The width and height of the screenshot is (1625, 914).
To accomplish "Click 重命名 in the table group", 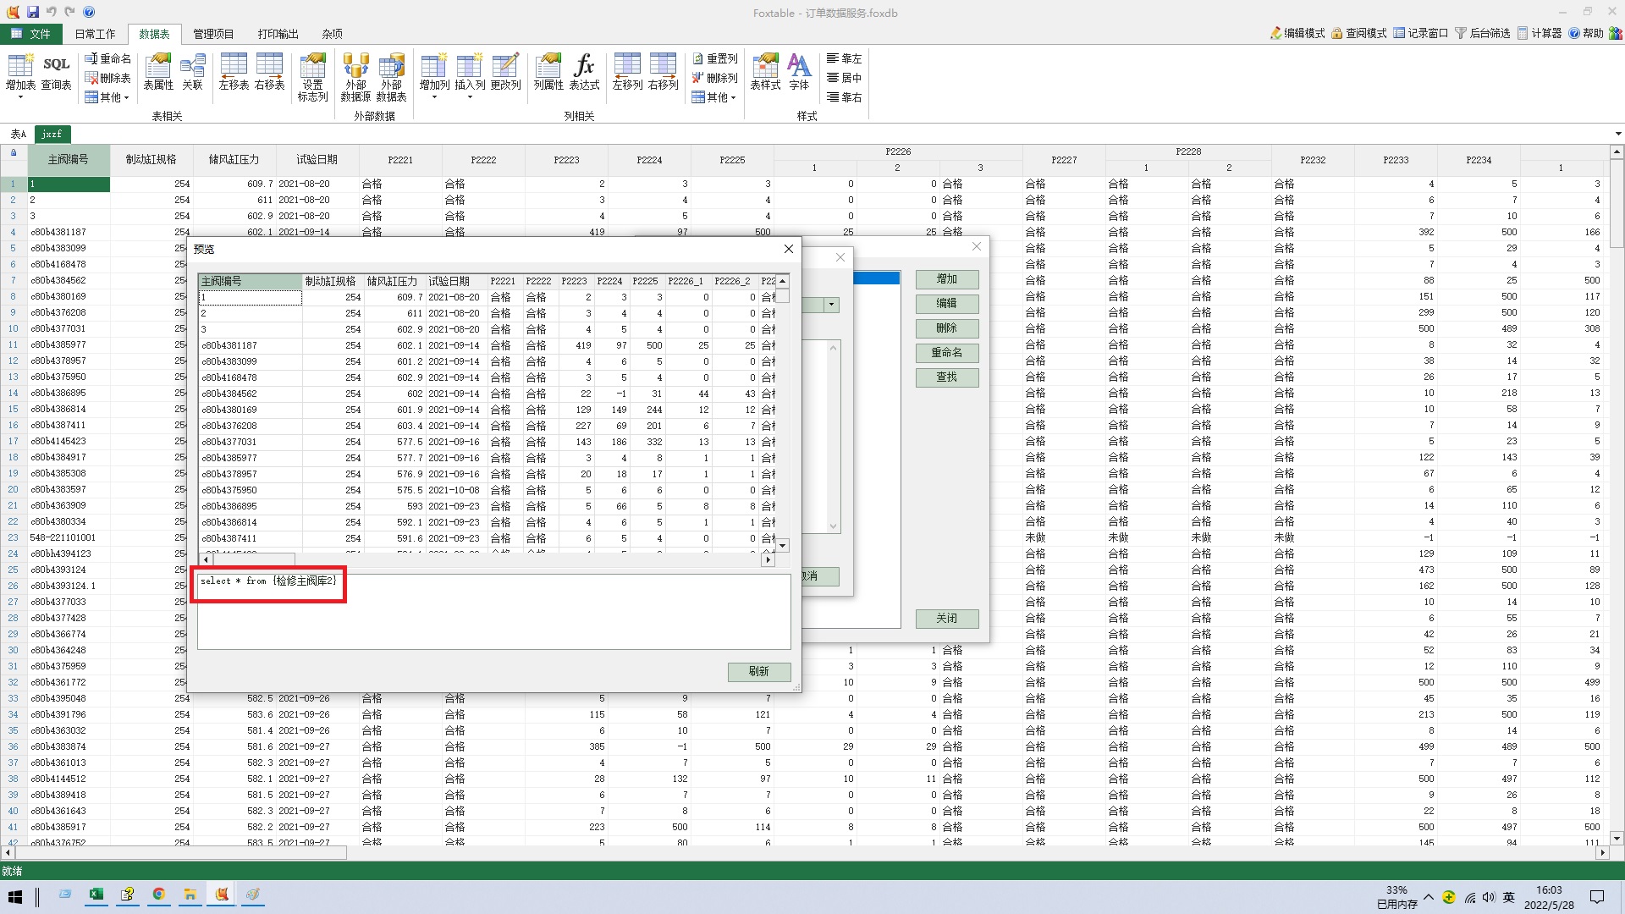I will click(x=107, y=58).
